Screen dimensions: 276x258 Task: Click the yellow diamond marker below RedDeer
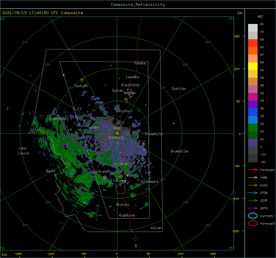[126, 100]
